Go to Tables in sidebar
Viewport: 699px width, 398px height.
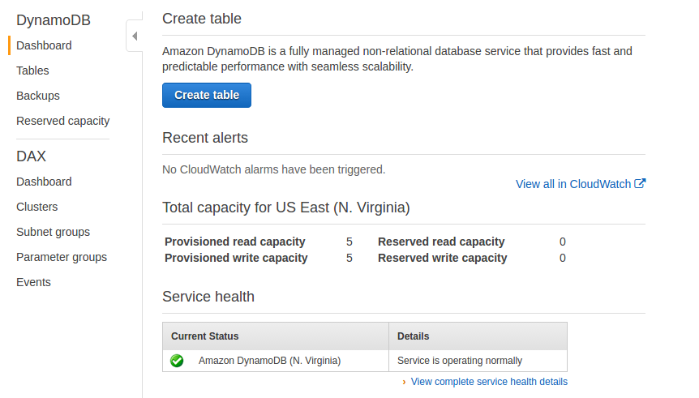tap(32, 71)
